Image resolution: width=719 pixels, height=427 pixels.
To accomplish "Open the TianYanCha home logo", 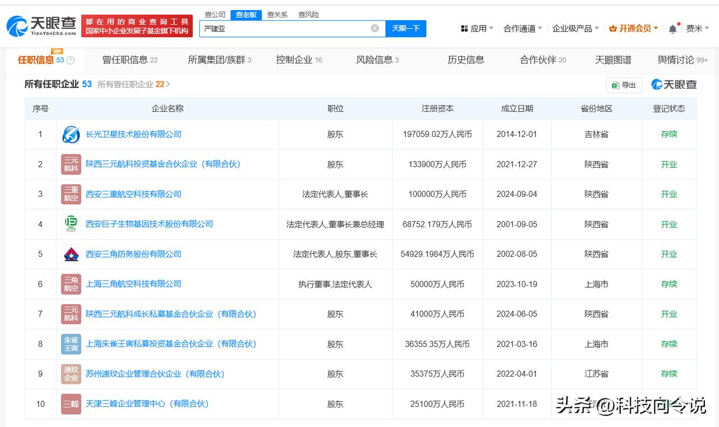I will tap(42, 26).
